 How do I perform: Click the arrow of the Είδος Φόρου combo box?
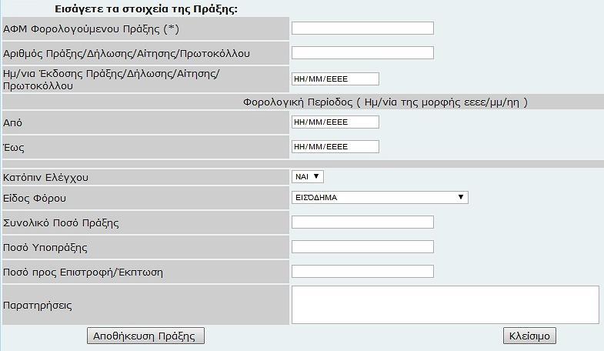click(x=461, y=197)
